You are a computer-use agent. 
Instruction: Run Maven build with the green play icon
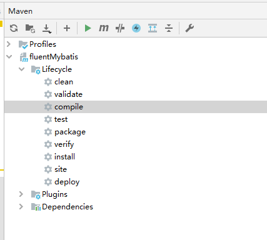pyautogui.click(x=88, y=28)
